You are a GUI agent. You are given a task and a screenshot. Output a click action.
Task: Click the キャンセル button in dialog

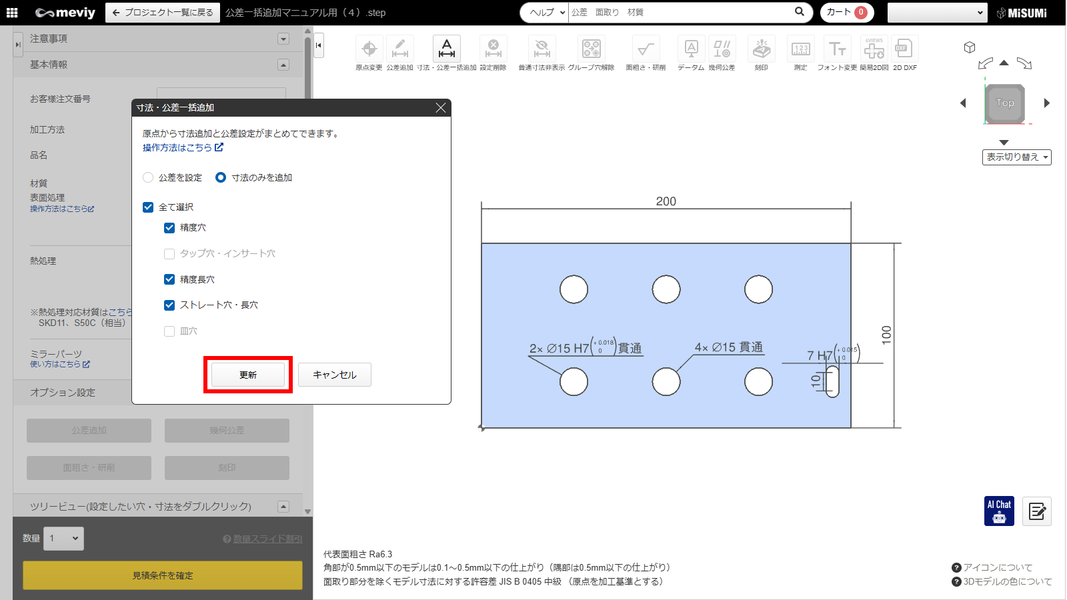[334, 375]
